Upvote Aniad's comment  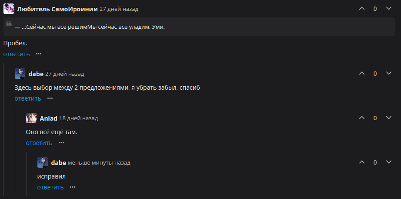point(361,118)
